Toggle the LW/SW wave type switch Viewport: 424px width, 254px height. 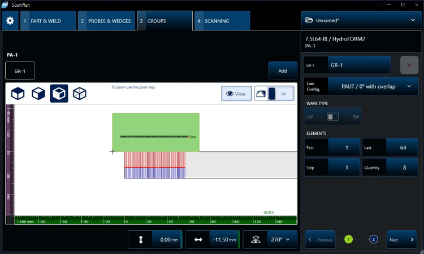(333, 117)
